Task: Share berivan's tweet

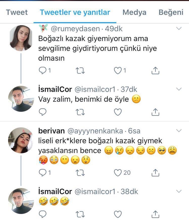Action: 155,173
